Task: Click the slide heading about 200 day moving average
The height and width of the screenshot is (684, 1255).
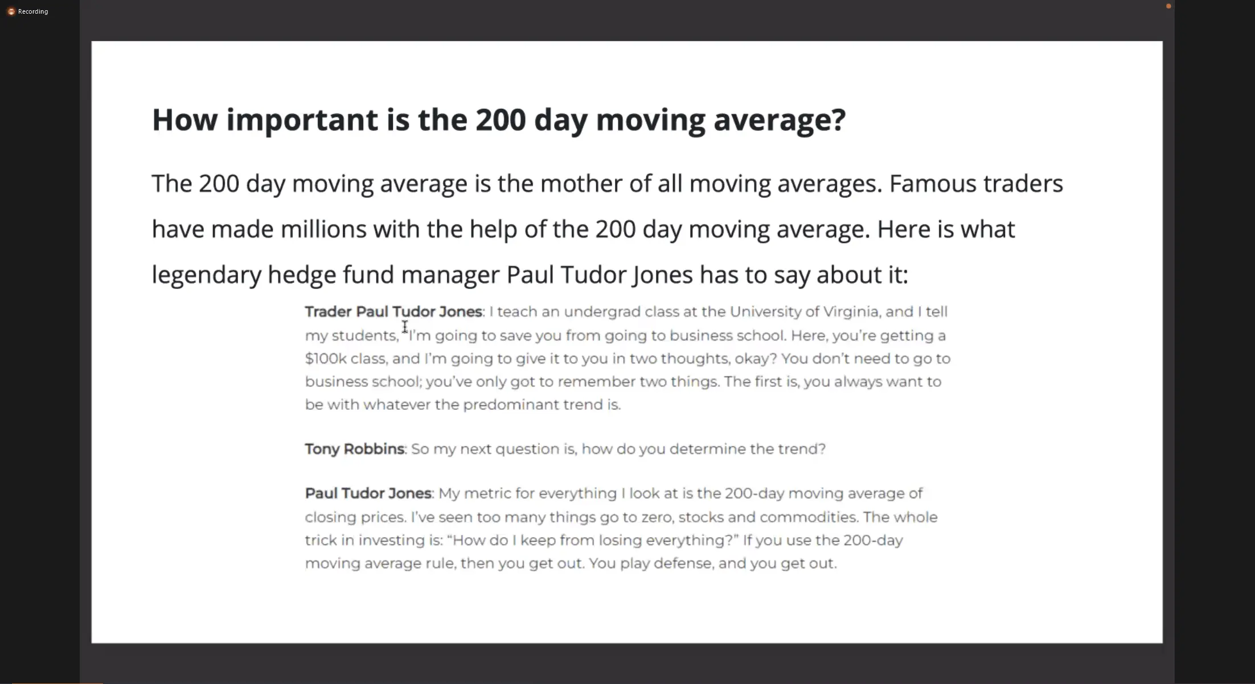Action: (x=498, y=120)
